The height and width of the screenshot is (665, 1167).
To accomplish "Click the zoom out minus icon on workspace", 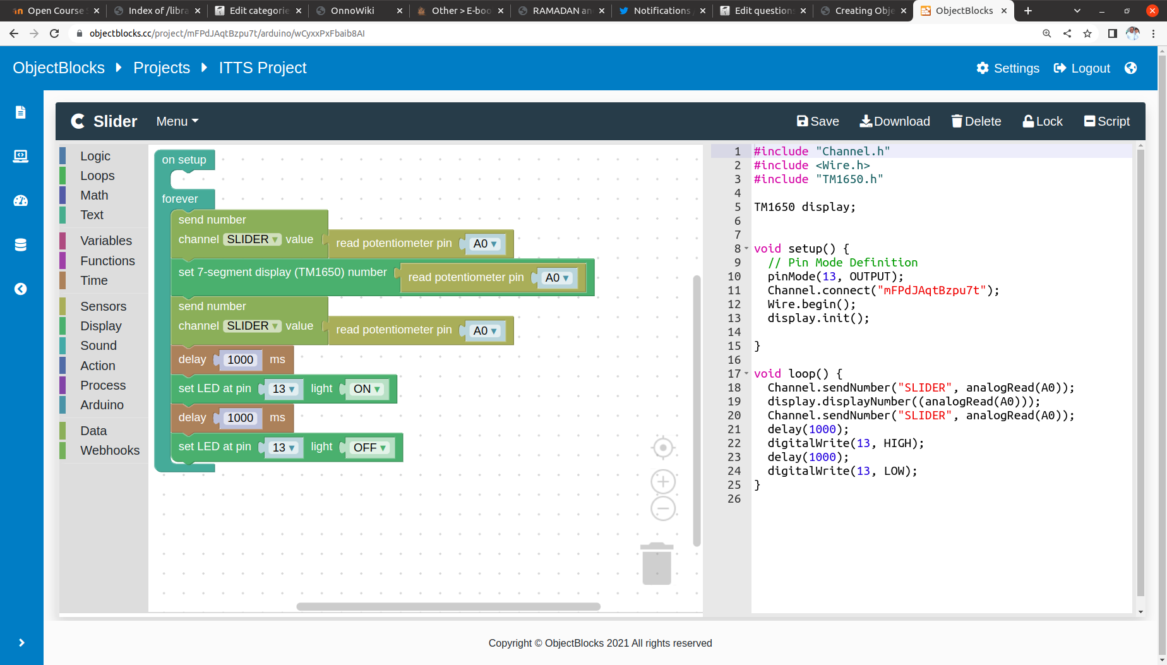I will [x=663, y=508].
